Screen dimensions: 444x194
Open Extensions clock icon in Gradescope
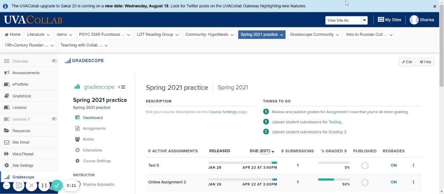tap(77, 150)
